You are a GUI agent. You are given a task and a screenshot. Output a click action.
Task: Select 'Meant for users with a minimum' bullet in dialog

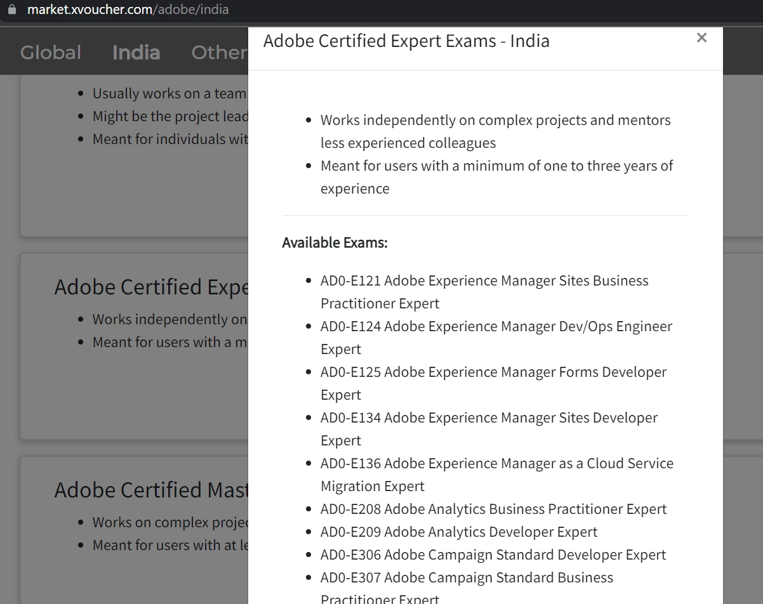496,177
